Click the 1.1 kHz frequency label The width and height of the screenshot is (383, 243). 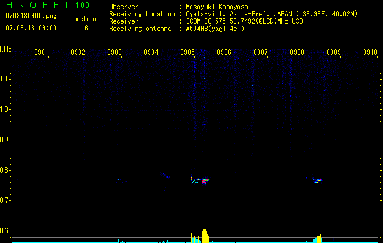[5, 79]
